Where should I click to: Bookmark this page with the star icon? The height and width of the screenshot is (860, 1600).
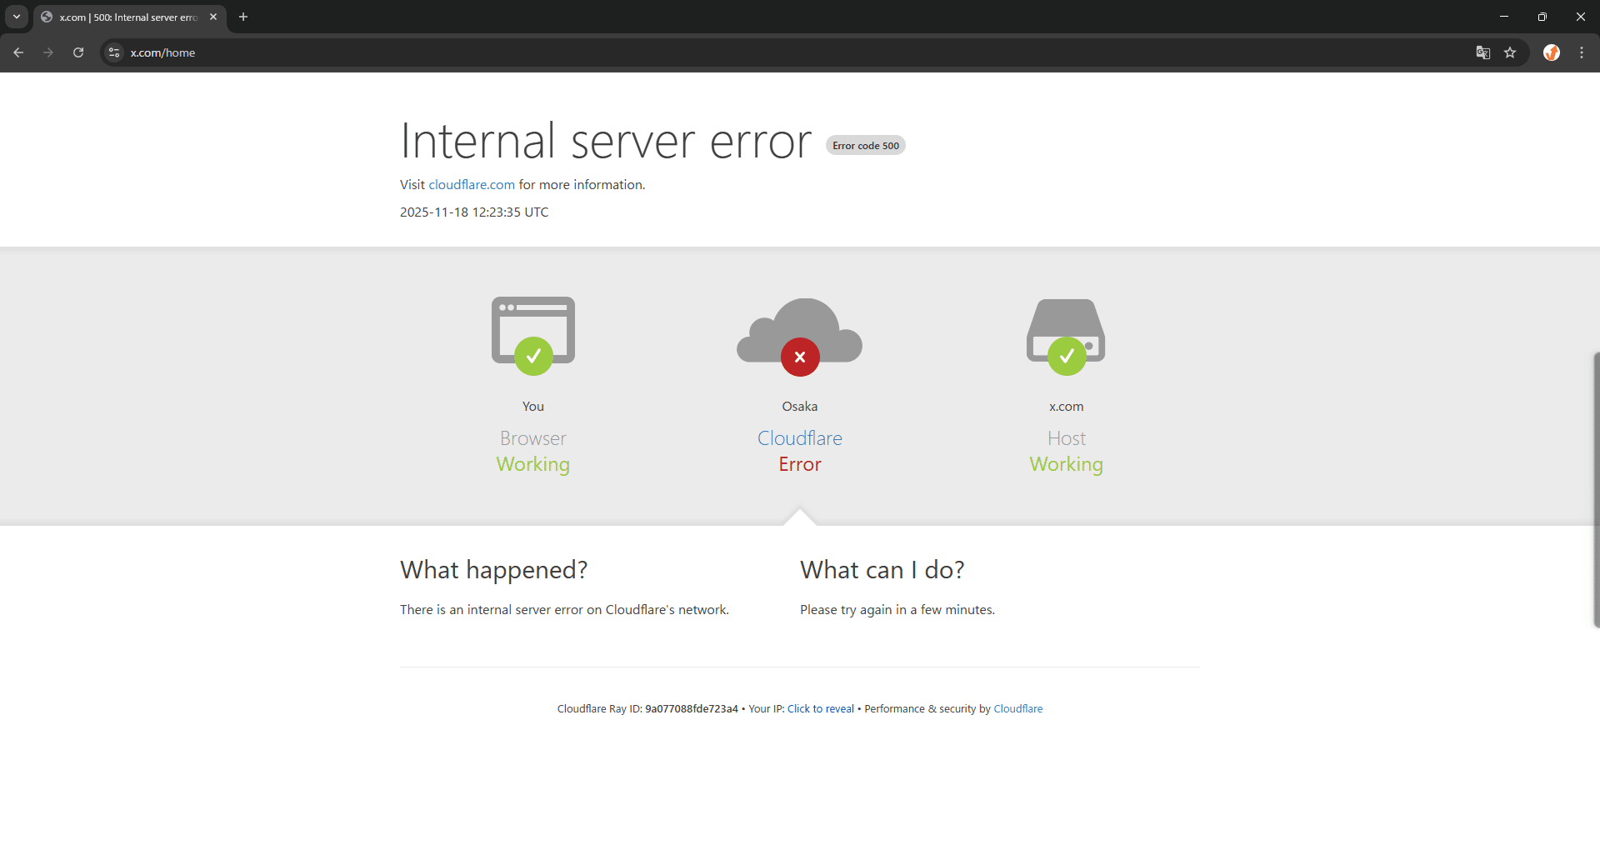click(1510, 52)
